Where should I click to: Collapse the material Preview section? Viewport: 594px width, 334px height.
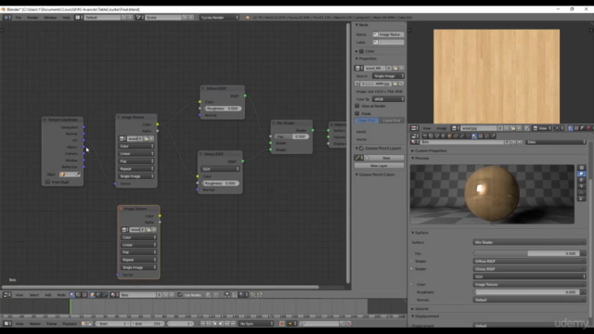click(412, 159)
